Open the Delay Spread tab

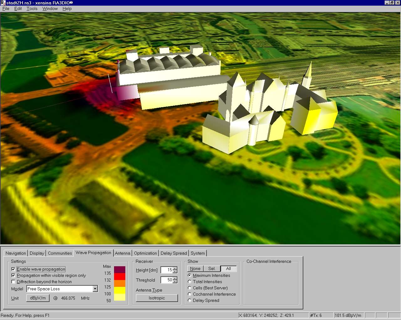pos(174,253)
